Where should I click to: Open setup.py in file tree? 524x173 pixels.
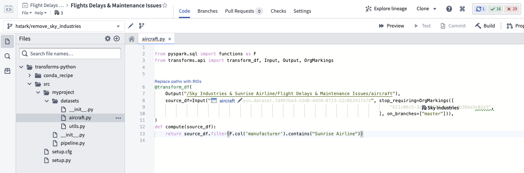(x=61, y=160)
